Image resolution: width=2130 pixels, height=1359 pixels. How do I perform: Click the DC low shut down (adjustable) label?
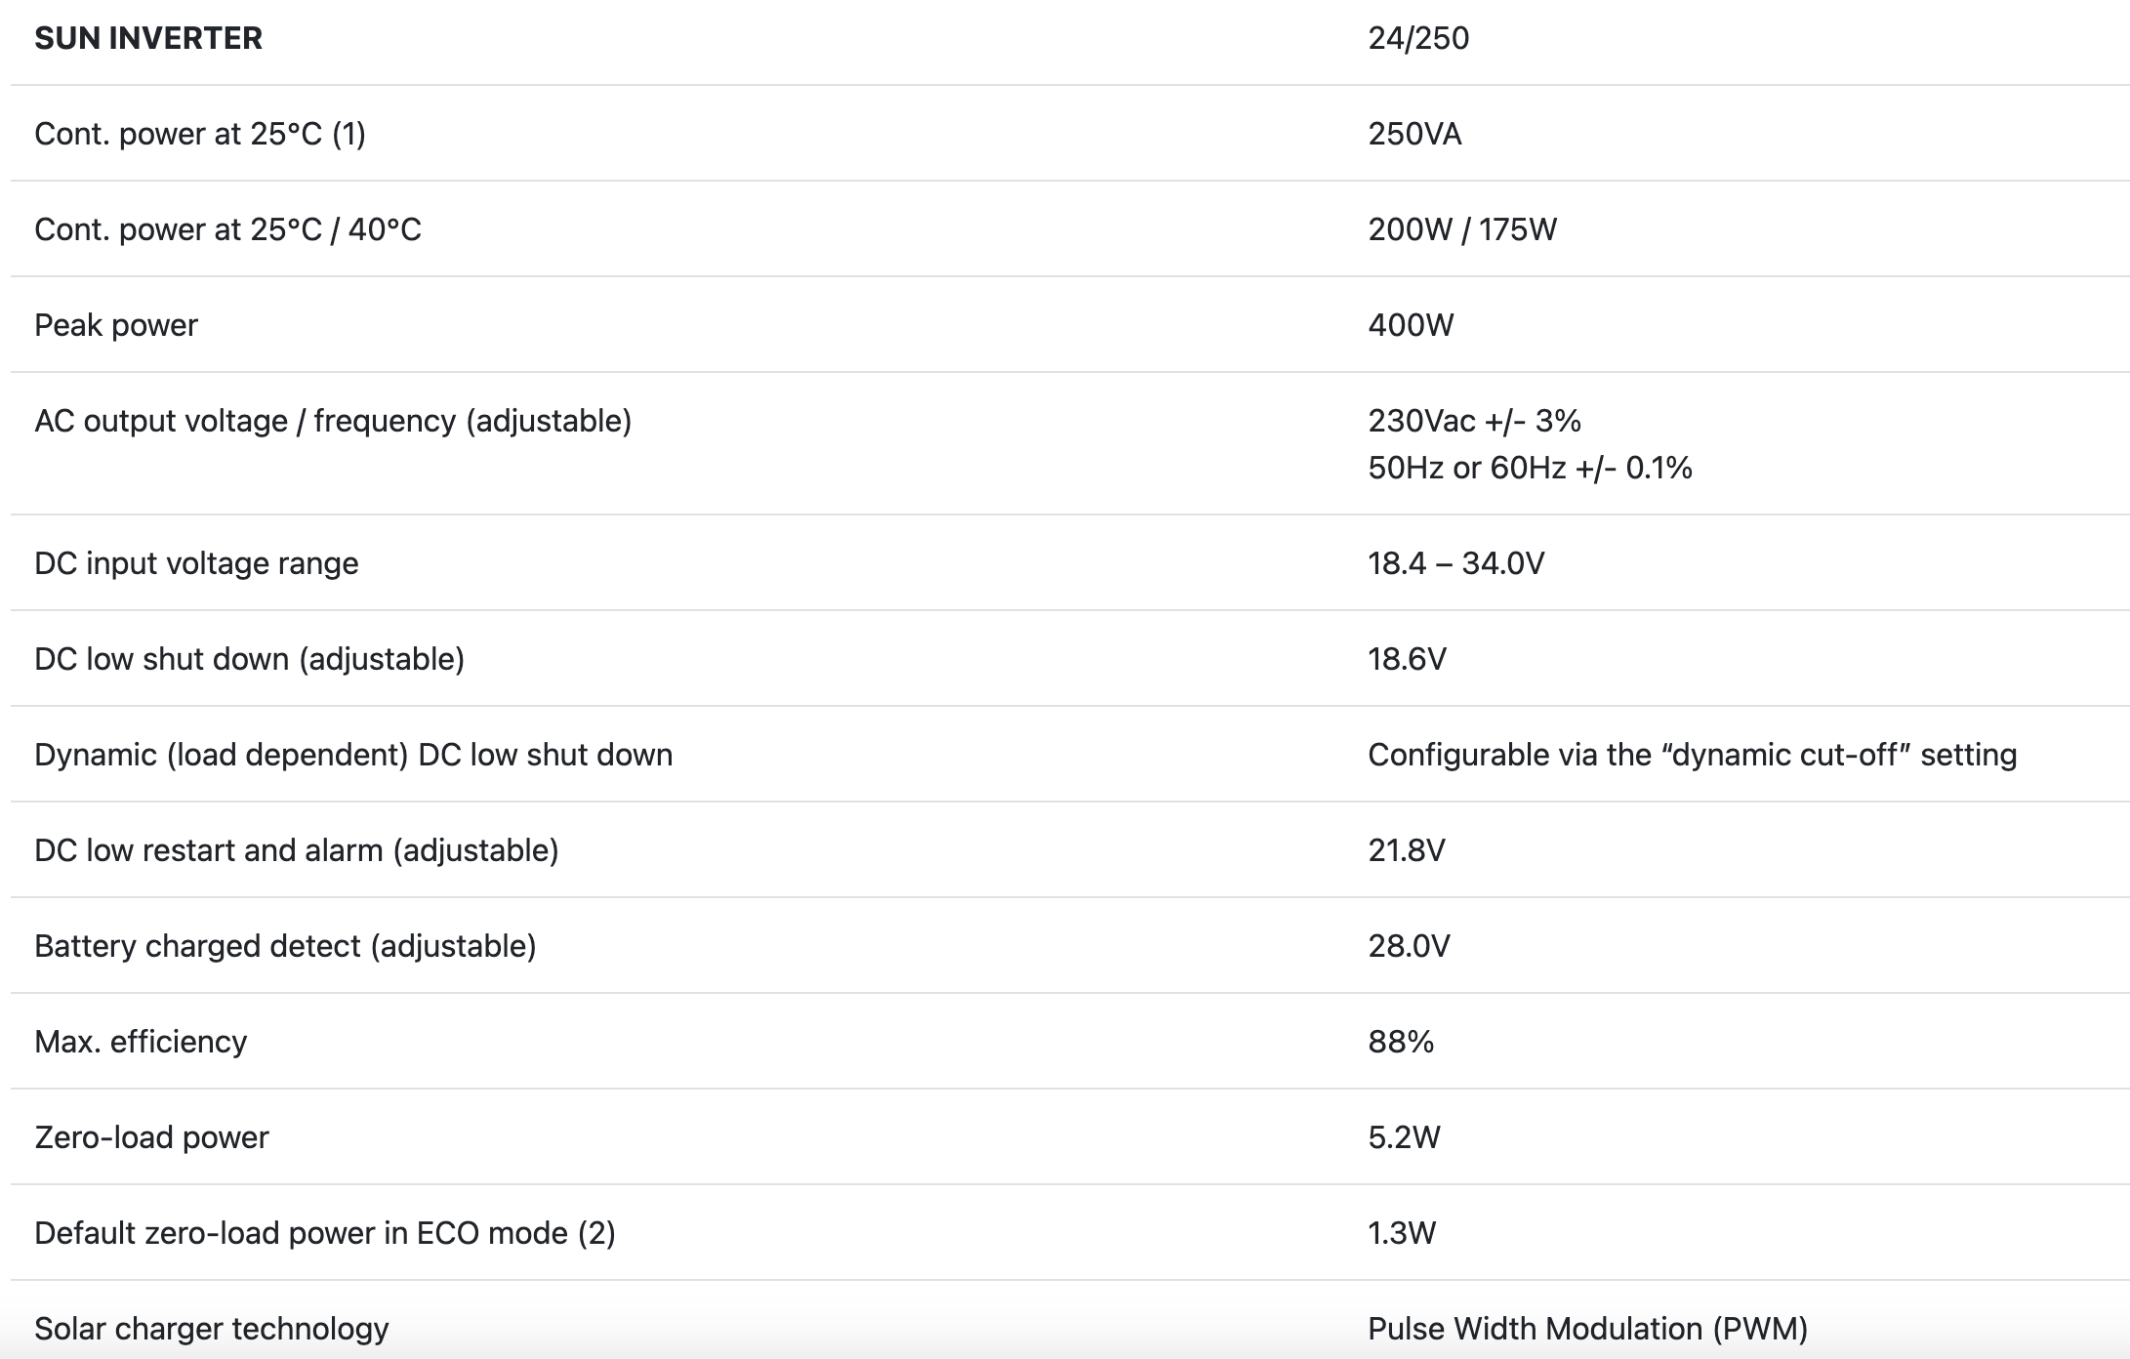pyautogui.click(x=249, y=659)
